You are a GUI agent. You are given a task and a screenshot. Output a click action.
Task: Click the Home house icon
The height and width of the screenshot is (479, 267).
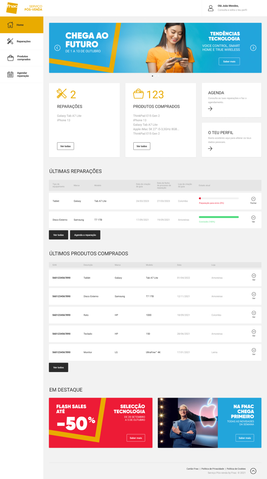tap(10, 25)
